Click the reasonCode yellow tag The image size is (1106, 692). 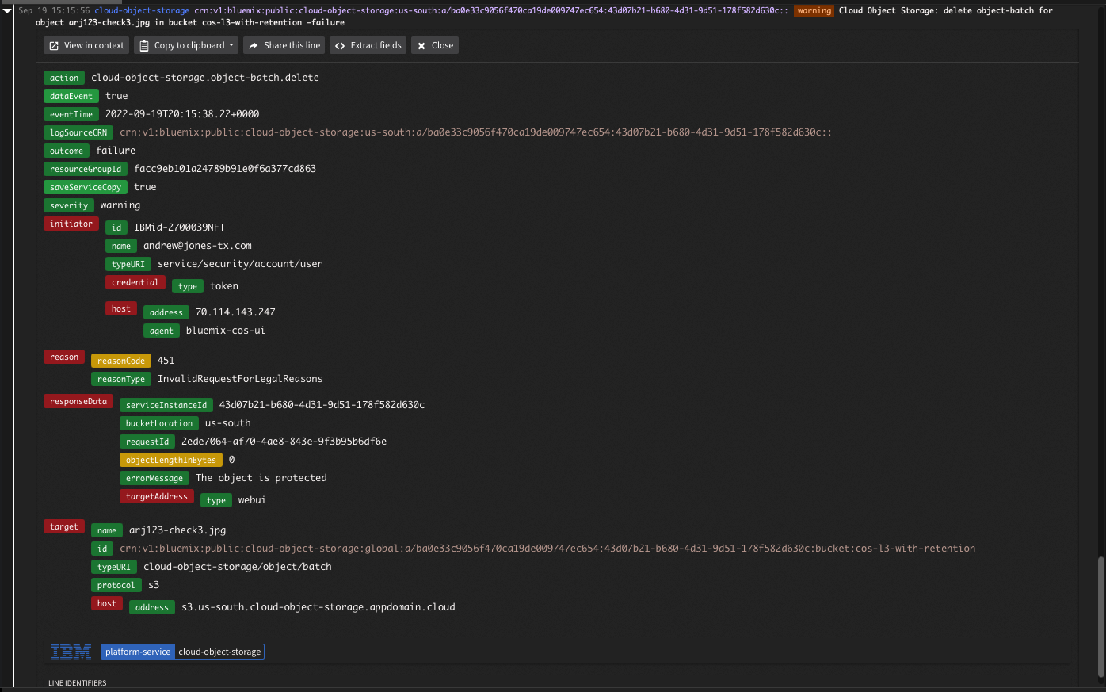121,361
